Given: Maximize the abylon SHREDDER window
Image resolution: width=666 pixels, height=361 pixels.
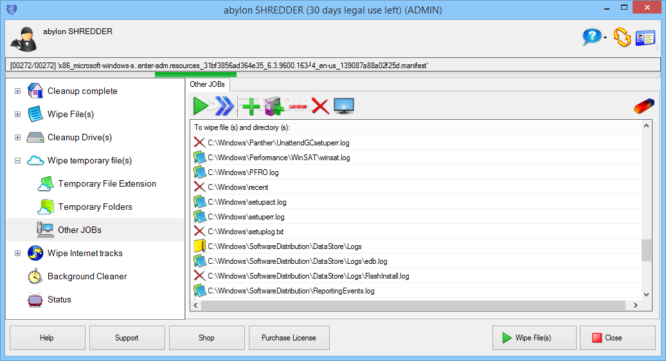Looking at the screenshot, I should click(624, 7).
